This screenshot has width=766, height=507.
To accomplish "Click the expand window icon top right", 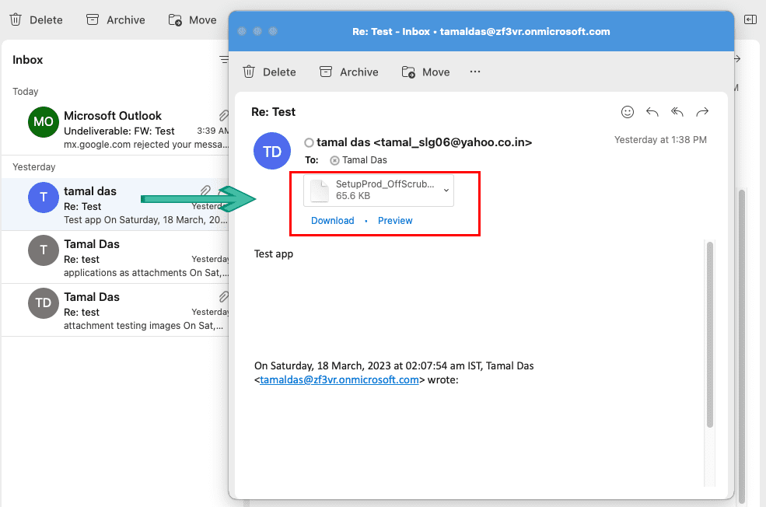I will (750, 19).
